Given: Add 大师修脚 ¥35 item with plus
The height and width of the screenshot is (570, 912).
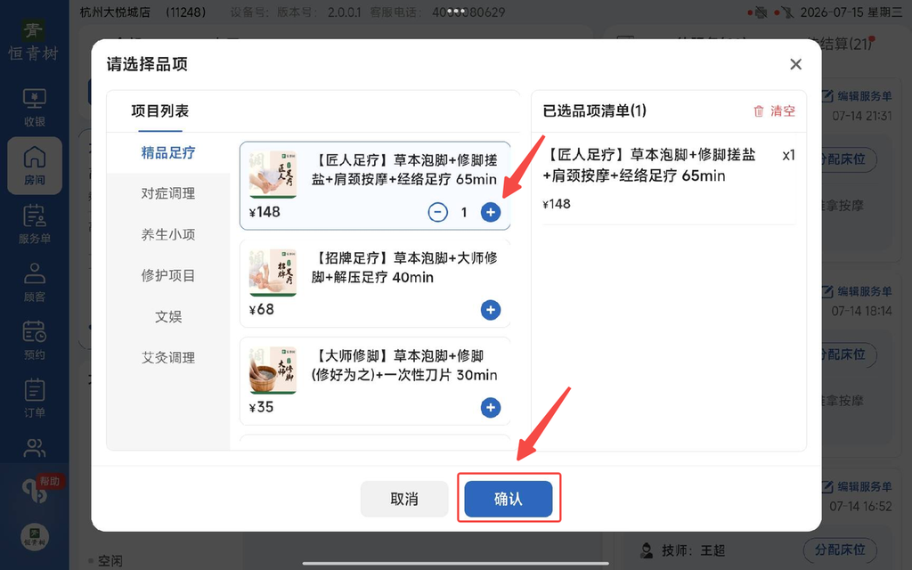Looking at the screenshot, I should click(491, 408).
